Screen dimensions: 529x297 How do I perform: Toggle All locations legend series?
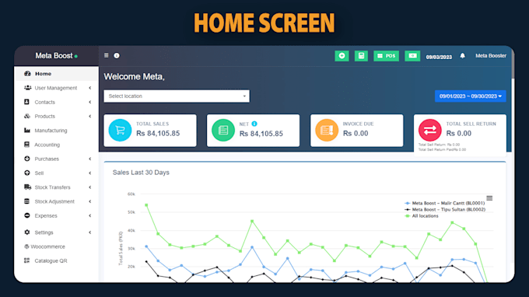point(422,216)
